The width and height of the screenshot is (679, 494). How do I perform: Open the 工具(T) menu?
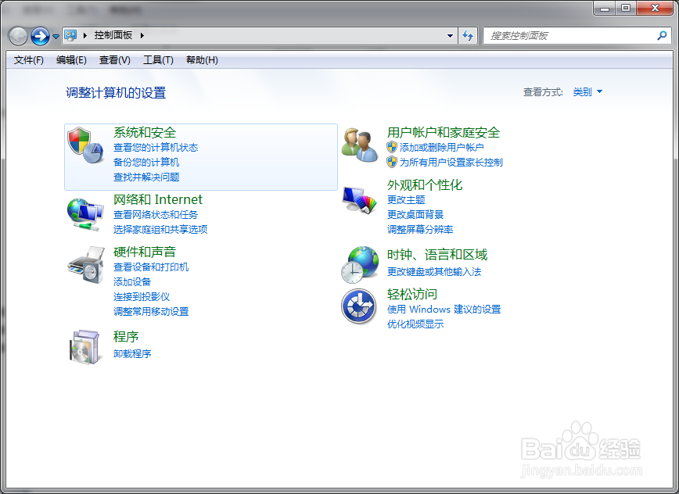pos(159,60)
